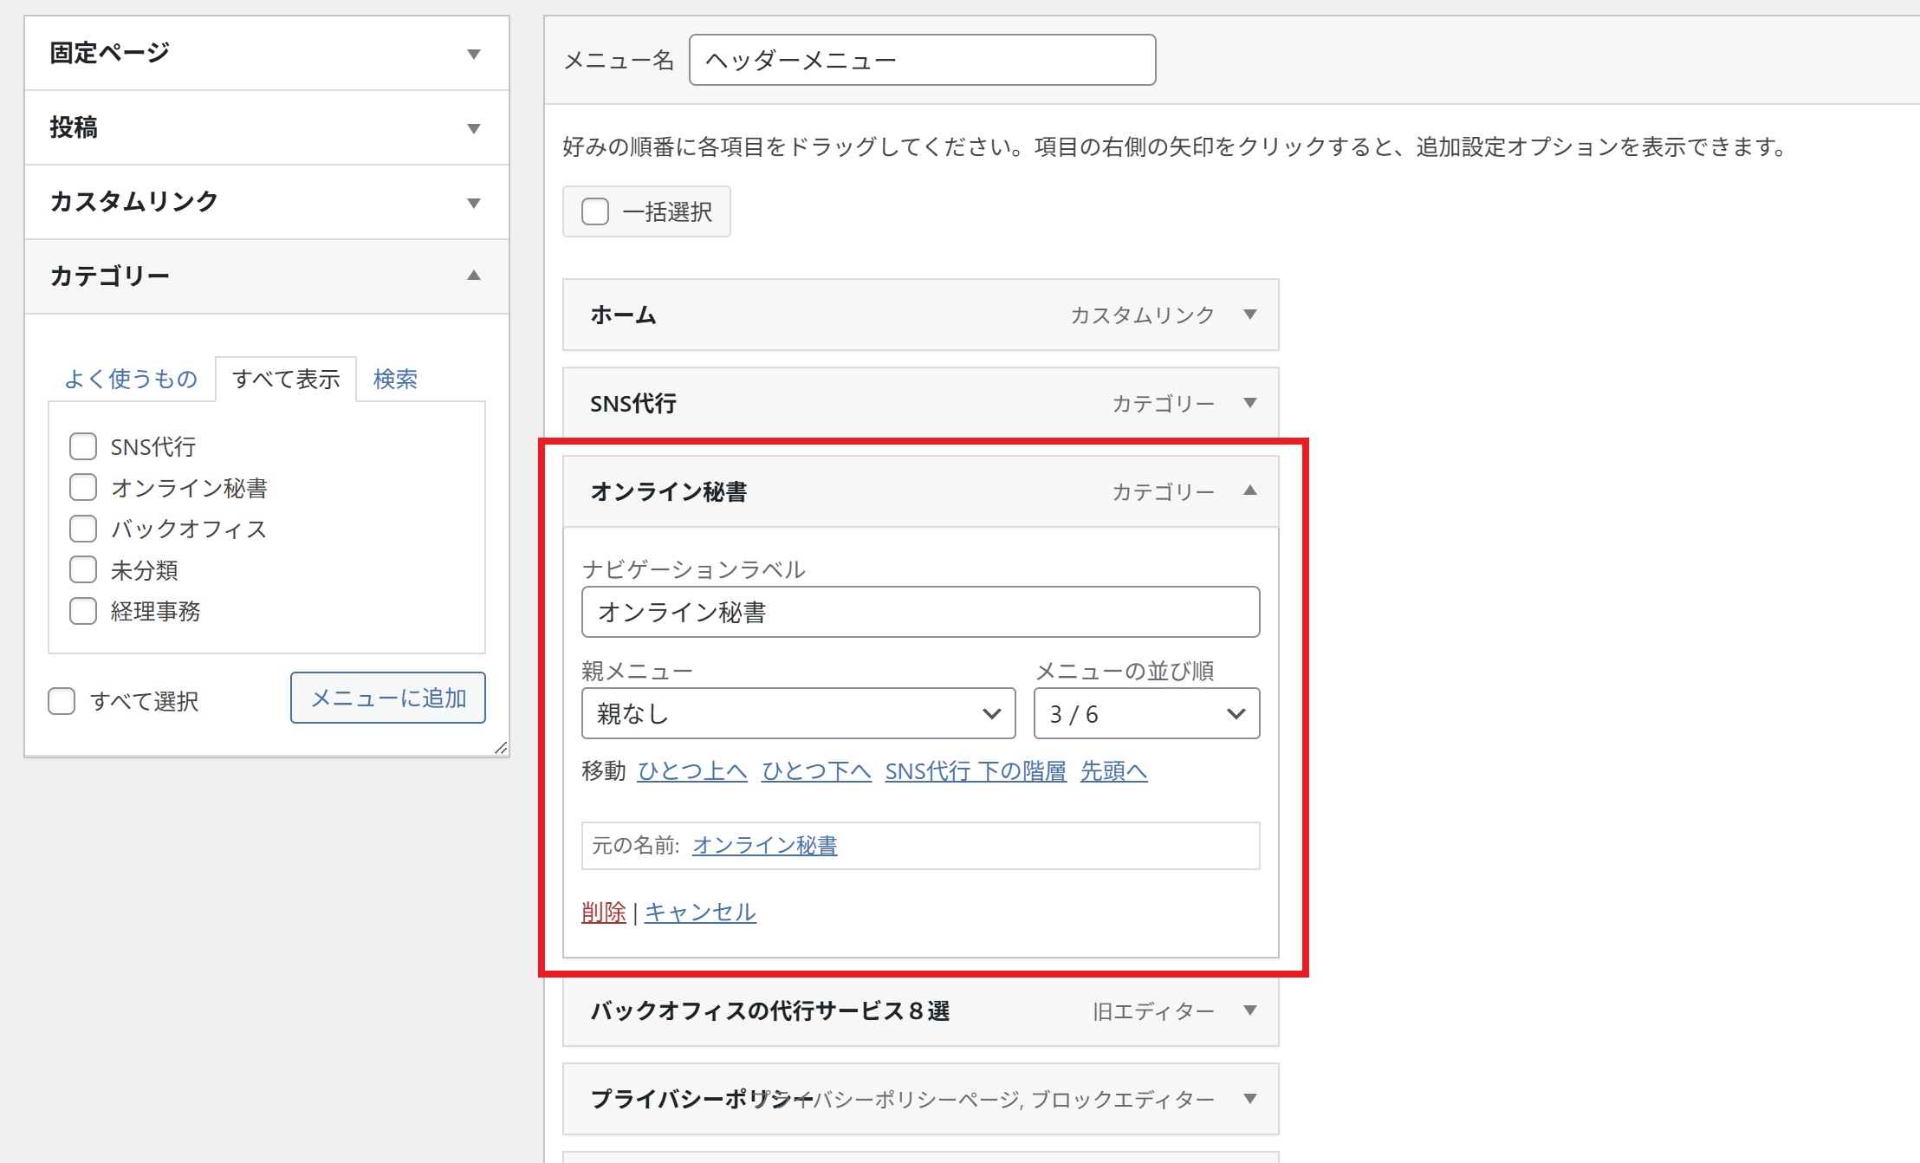Enable the すべて選択 checkbox
The image size is (1920, 1163).
click(62, 701)
